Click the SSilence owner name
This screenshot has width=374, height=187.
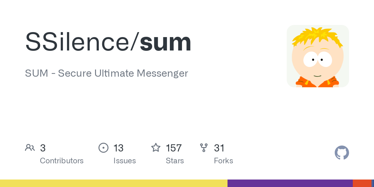80,42
